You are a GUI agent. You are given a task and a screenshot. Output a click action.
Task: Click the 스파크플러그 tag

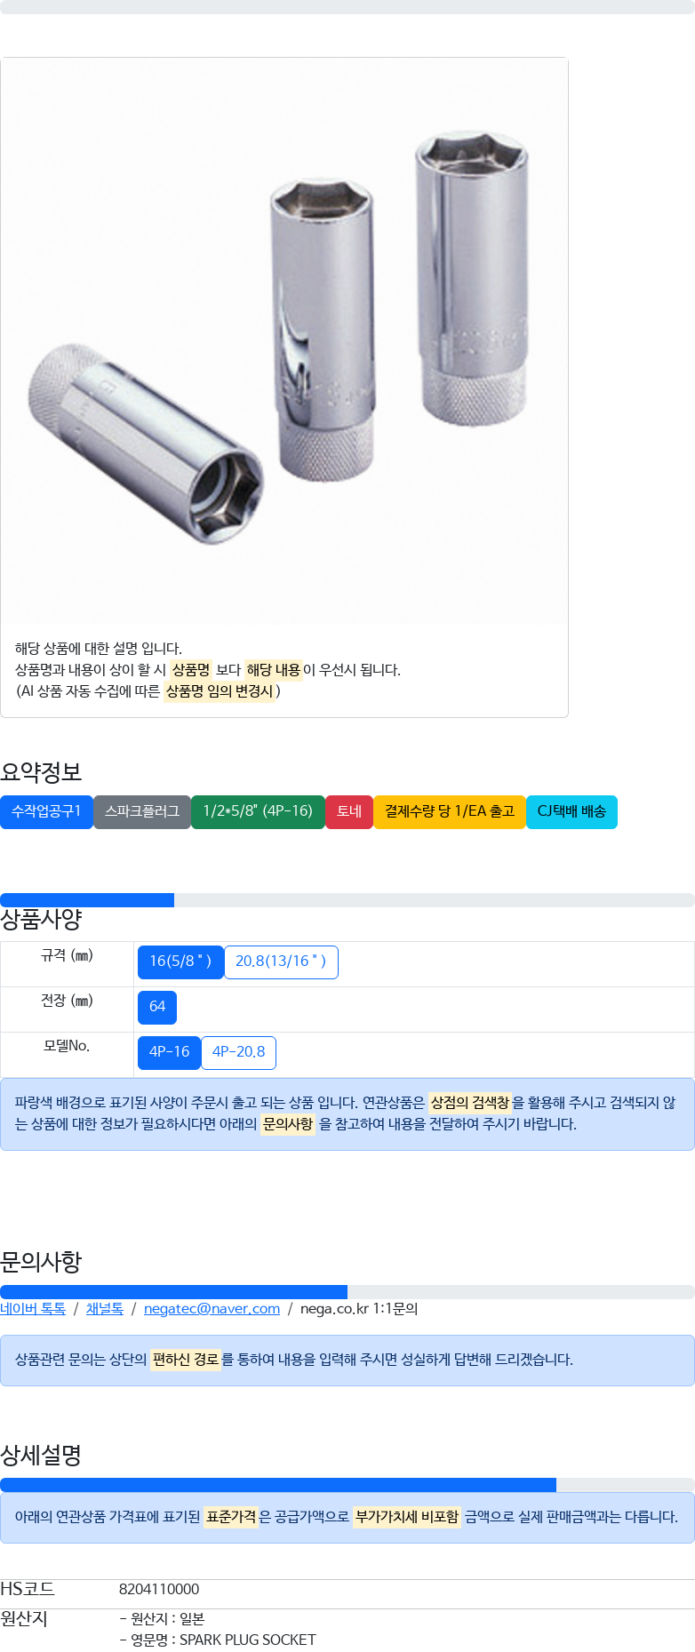pyautogui.click(x=142, y=811)
